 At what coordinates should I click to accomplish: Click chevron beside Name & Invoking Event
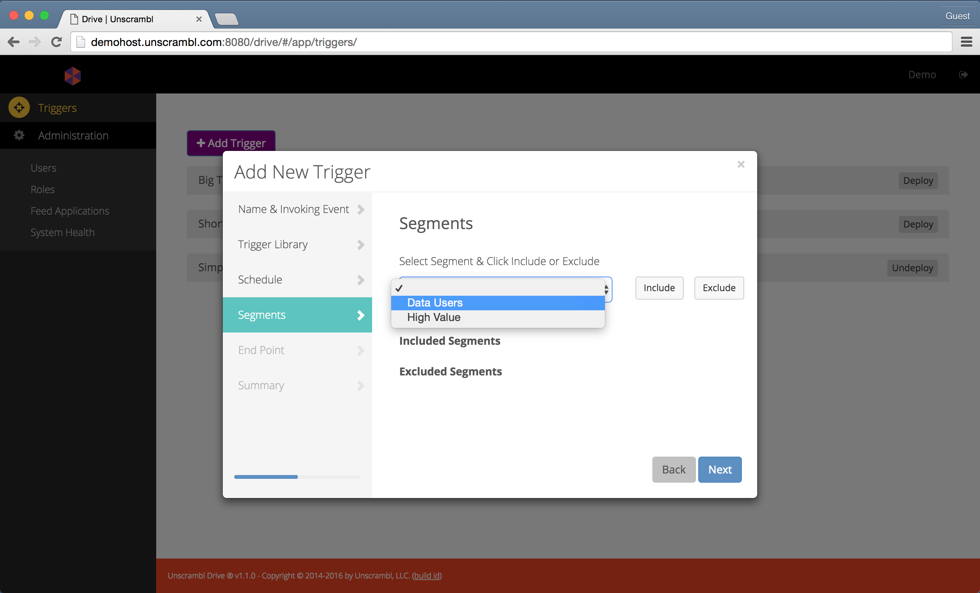pyautogui.click(x=361, y=209)
